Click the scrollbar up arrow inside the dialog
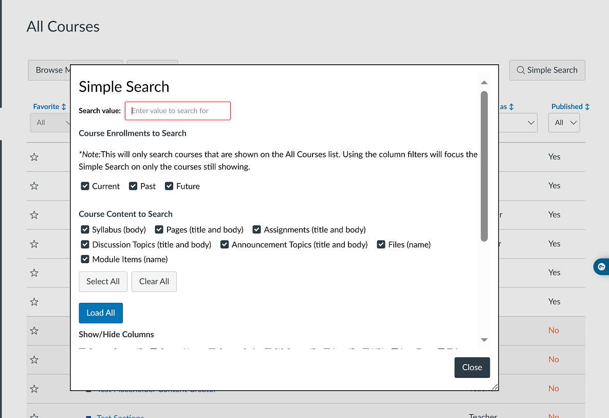The image size is (609, 418). [x=484, y=82]
